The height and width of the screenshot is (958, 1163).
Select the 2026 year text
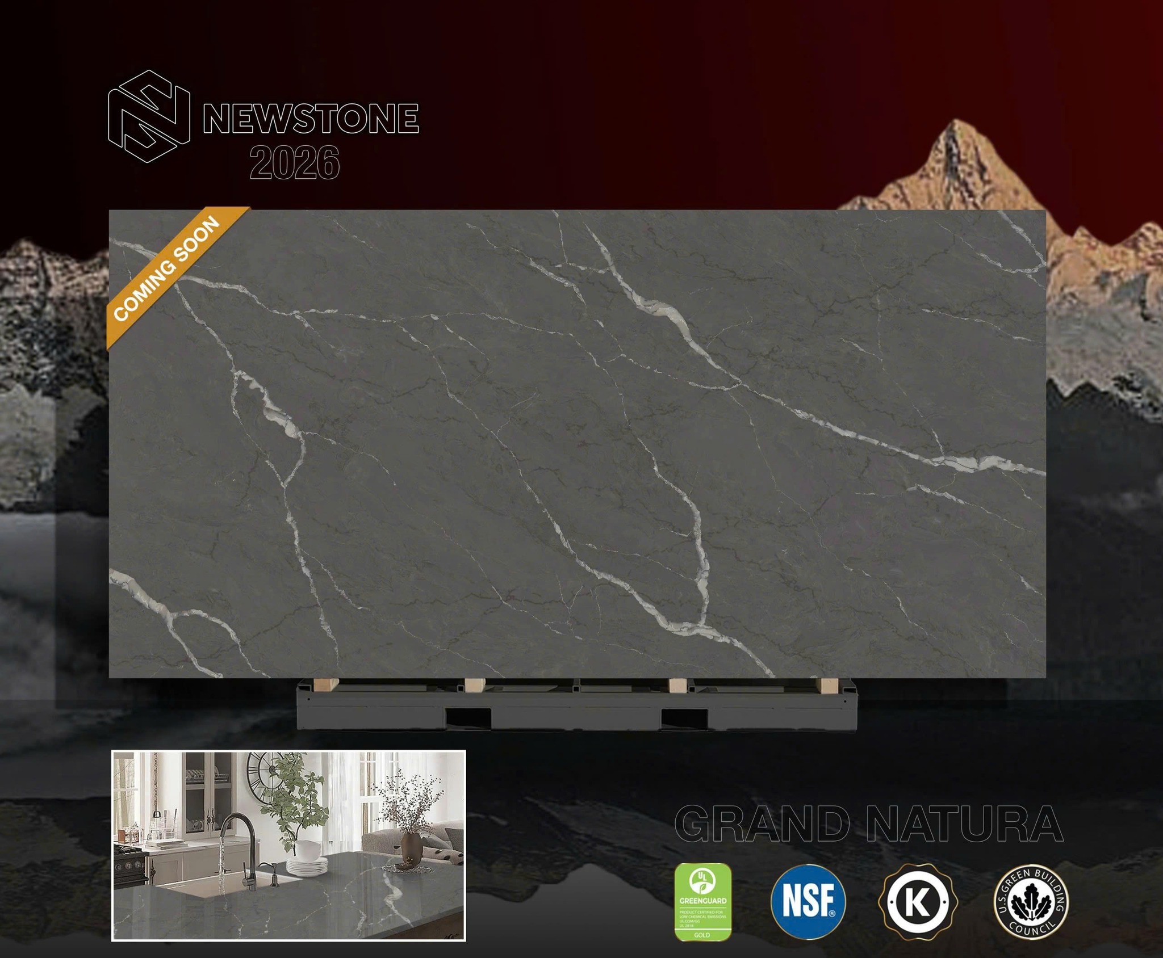point(294,163)
